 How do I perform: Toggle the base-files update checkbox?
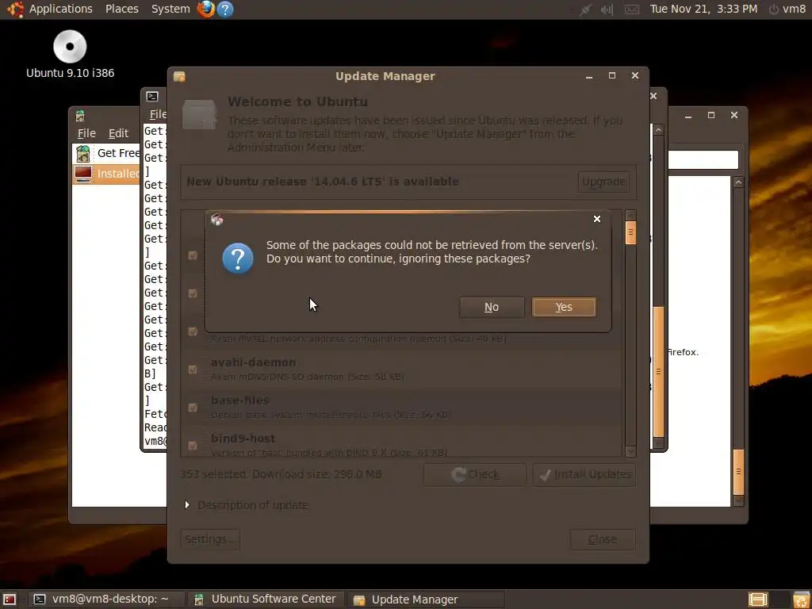coord(193,408)
